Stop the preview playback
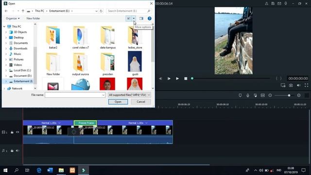The height and width of the screenshot is (175, 311). pos(186,79)
